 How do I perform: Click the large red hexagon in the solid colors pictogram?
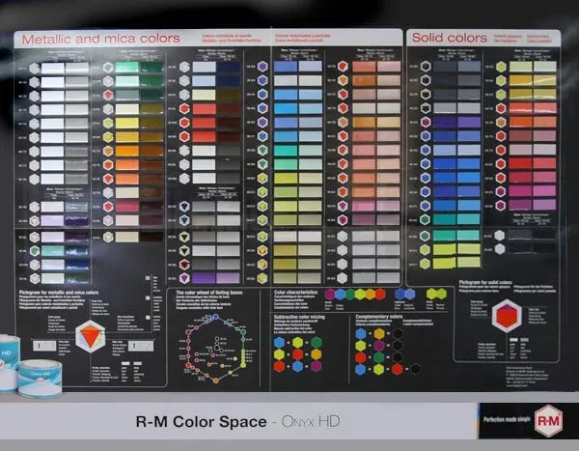click(x=507, y=316)
